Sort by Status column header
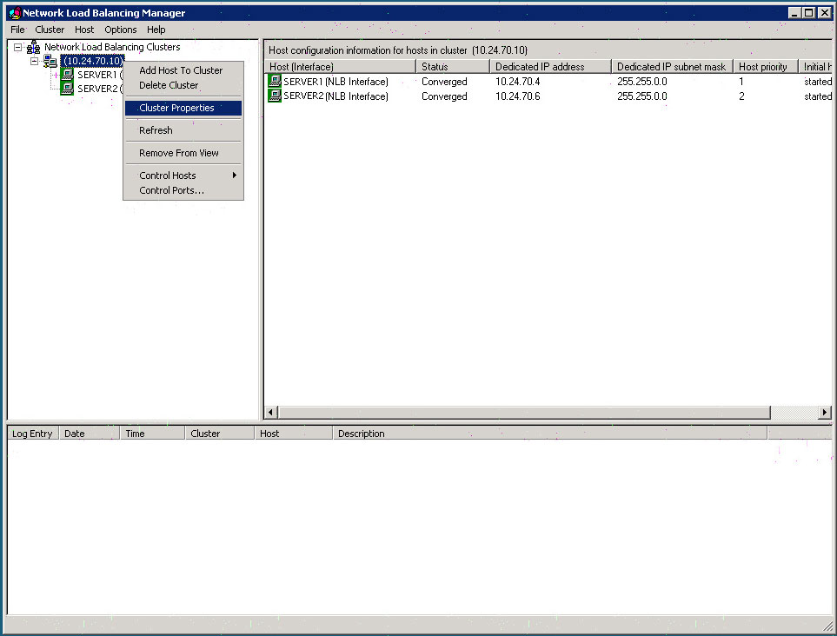 pos(453,67)
